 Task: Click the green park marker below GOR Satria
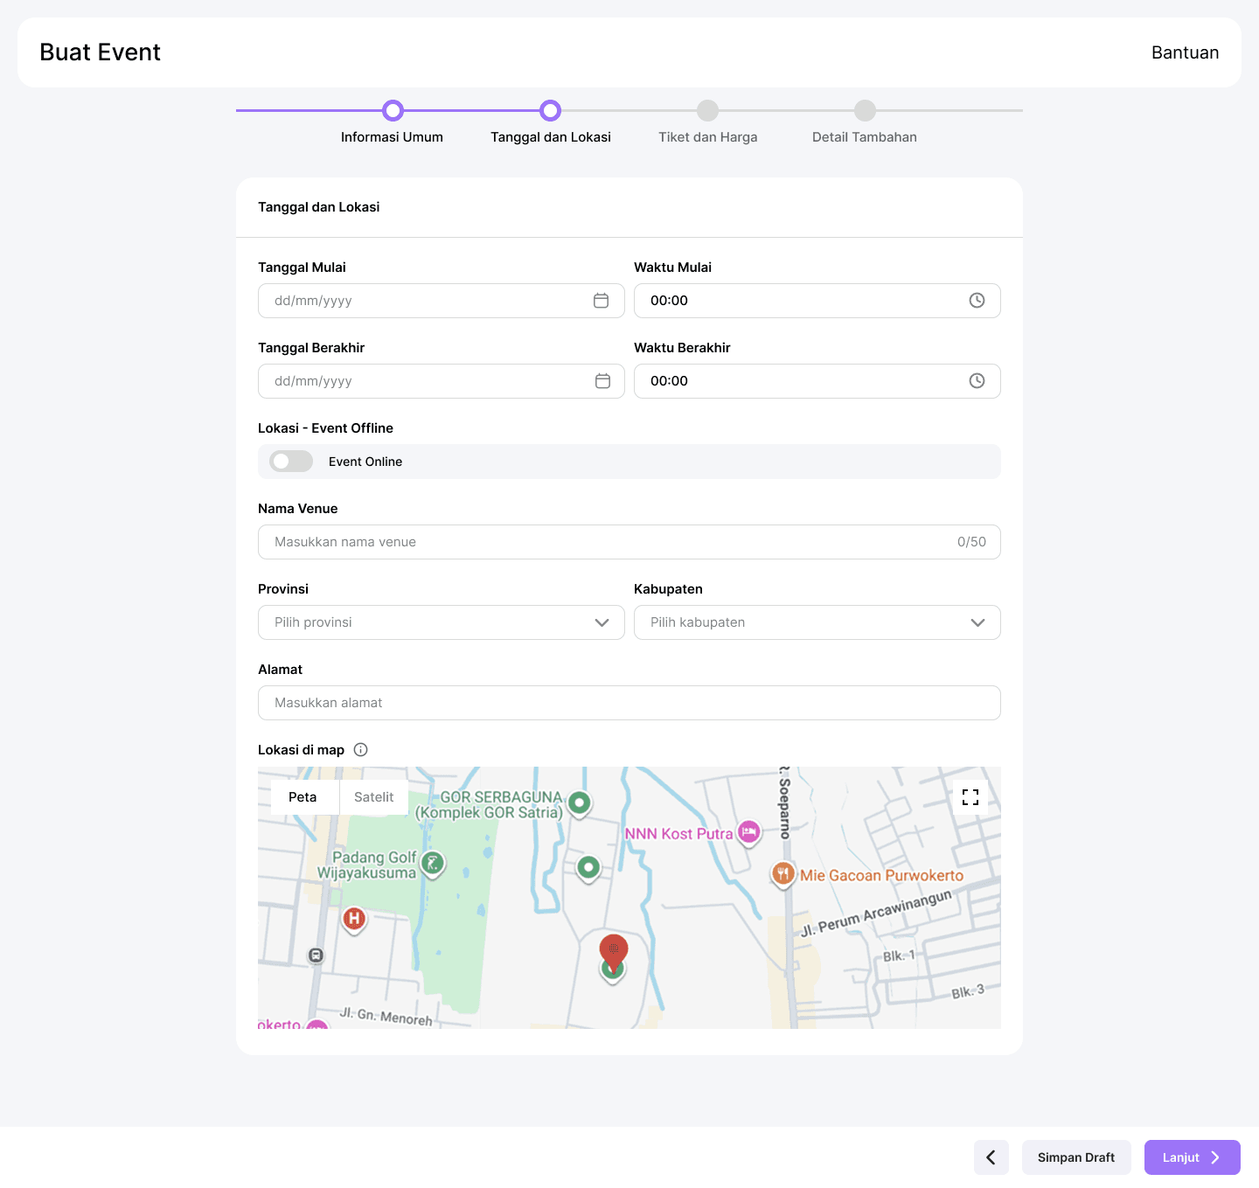588,868
